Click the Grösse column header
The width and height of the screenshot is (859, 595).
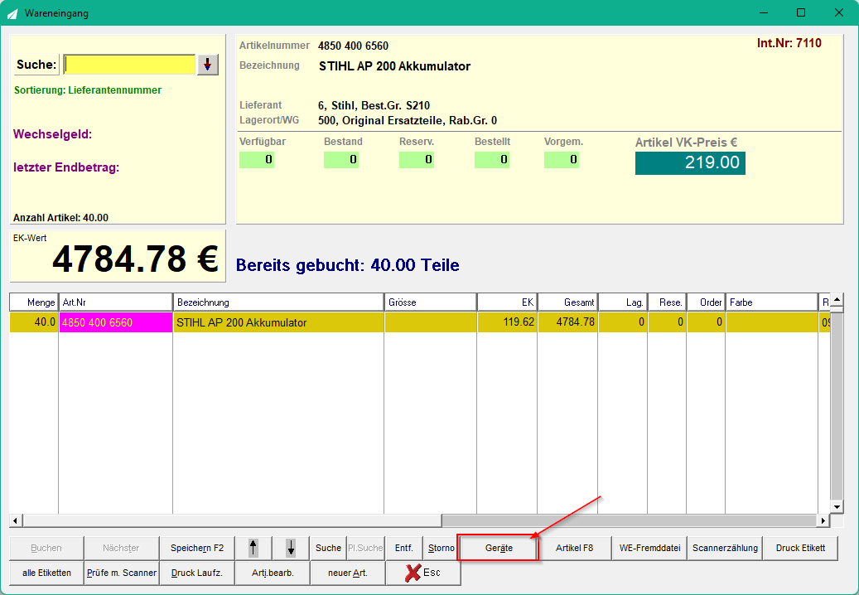point(431,302)
